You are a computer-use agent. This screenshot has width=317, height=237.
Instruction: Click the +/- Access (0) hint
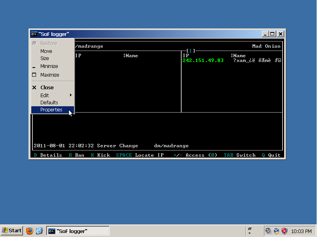pos(195,155)
